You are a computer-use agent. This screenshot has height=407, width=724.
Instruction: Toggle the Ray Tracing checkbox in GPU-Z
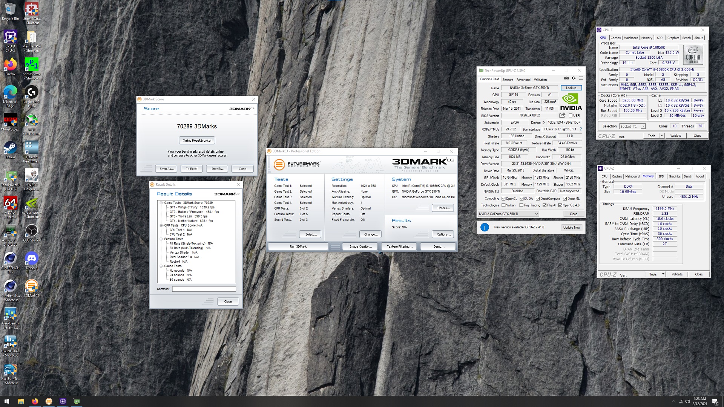coord(522,205)
